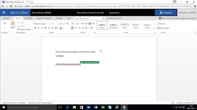
Task: Open the bullet list style dropdown
Action: click(x=75, y=24)
